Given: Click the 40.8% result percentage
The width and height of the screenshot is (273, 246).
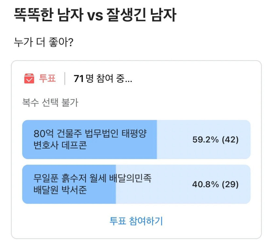Looking at the screenshot, I should pyautogui.click(x=206, y=185).
